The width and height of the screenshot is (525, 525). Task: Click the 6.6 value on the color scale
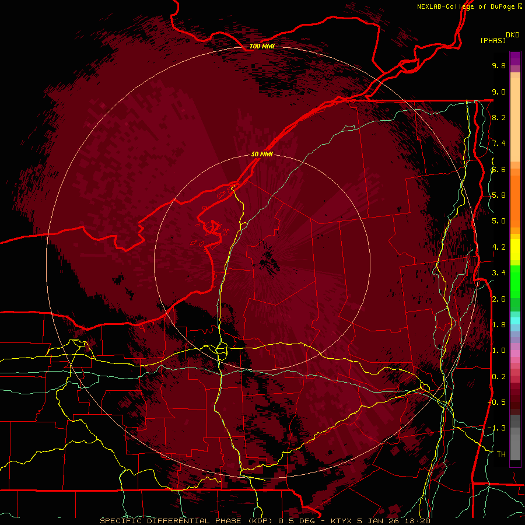499,169
